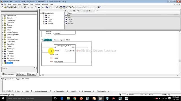The height and width of the screenshot is (101, 181).
Task: Select IN_OUT in the Interface tree
Action: tap(50, 19)
